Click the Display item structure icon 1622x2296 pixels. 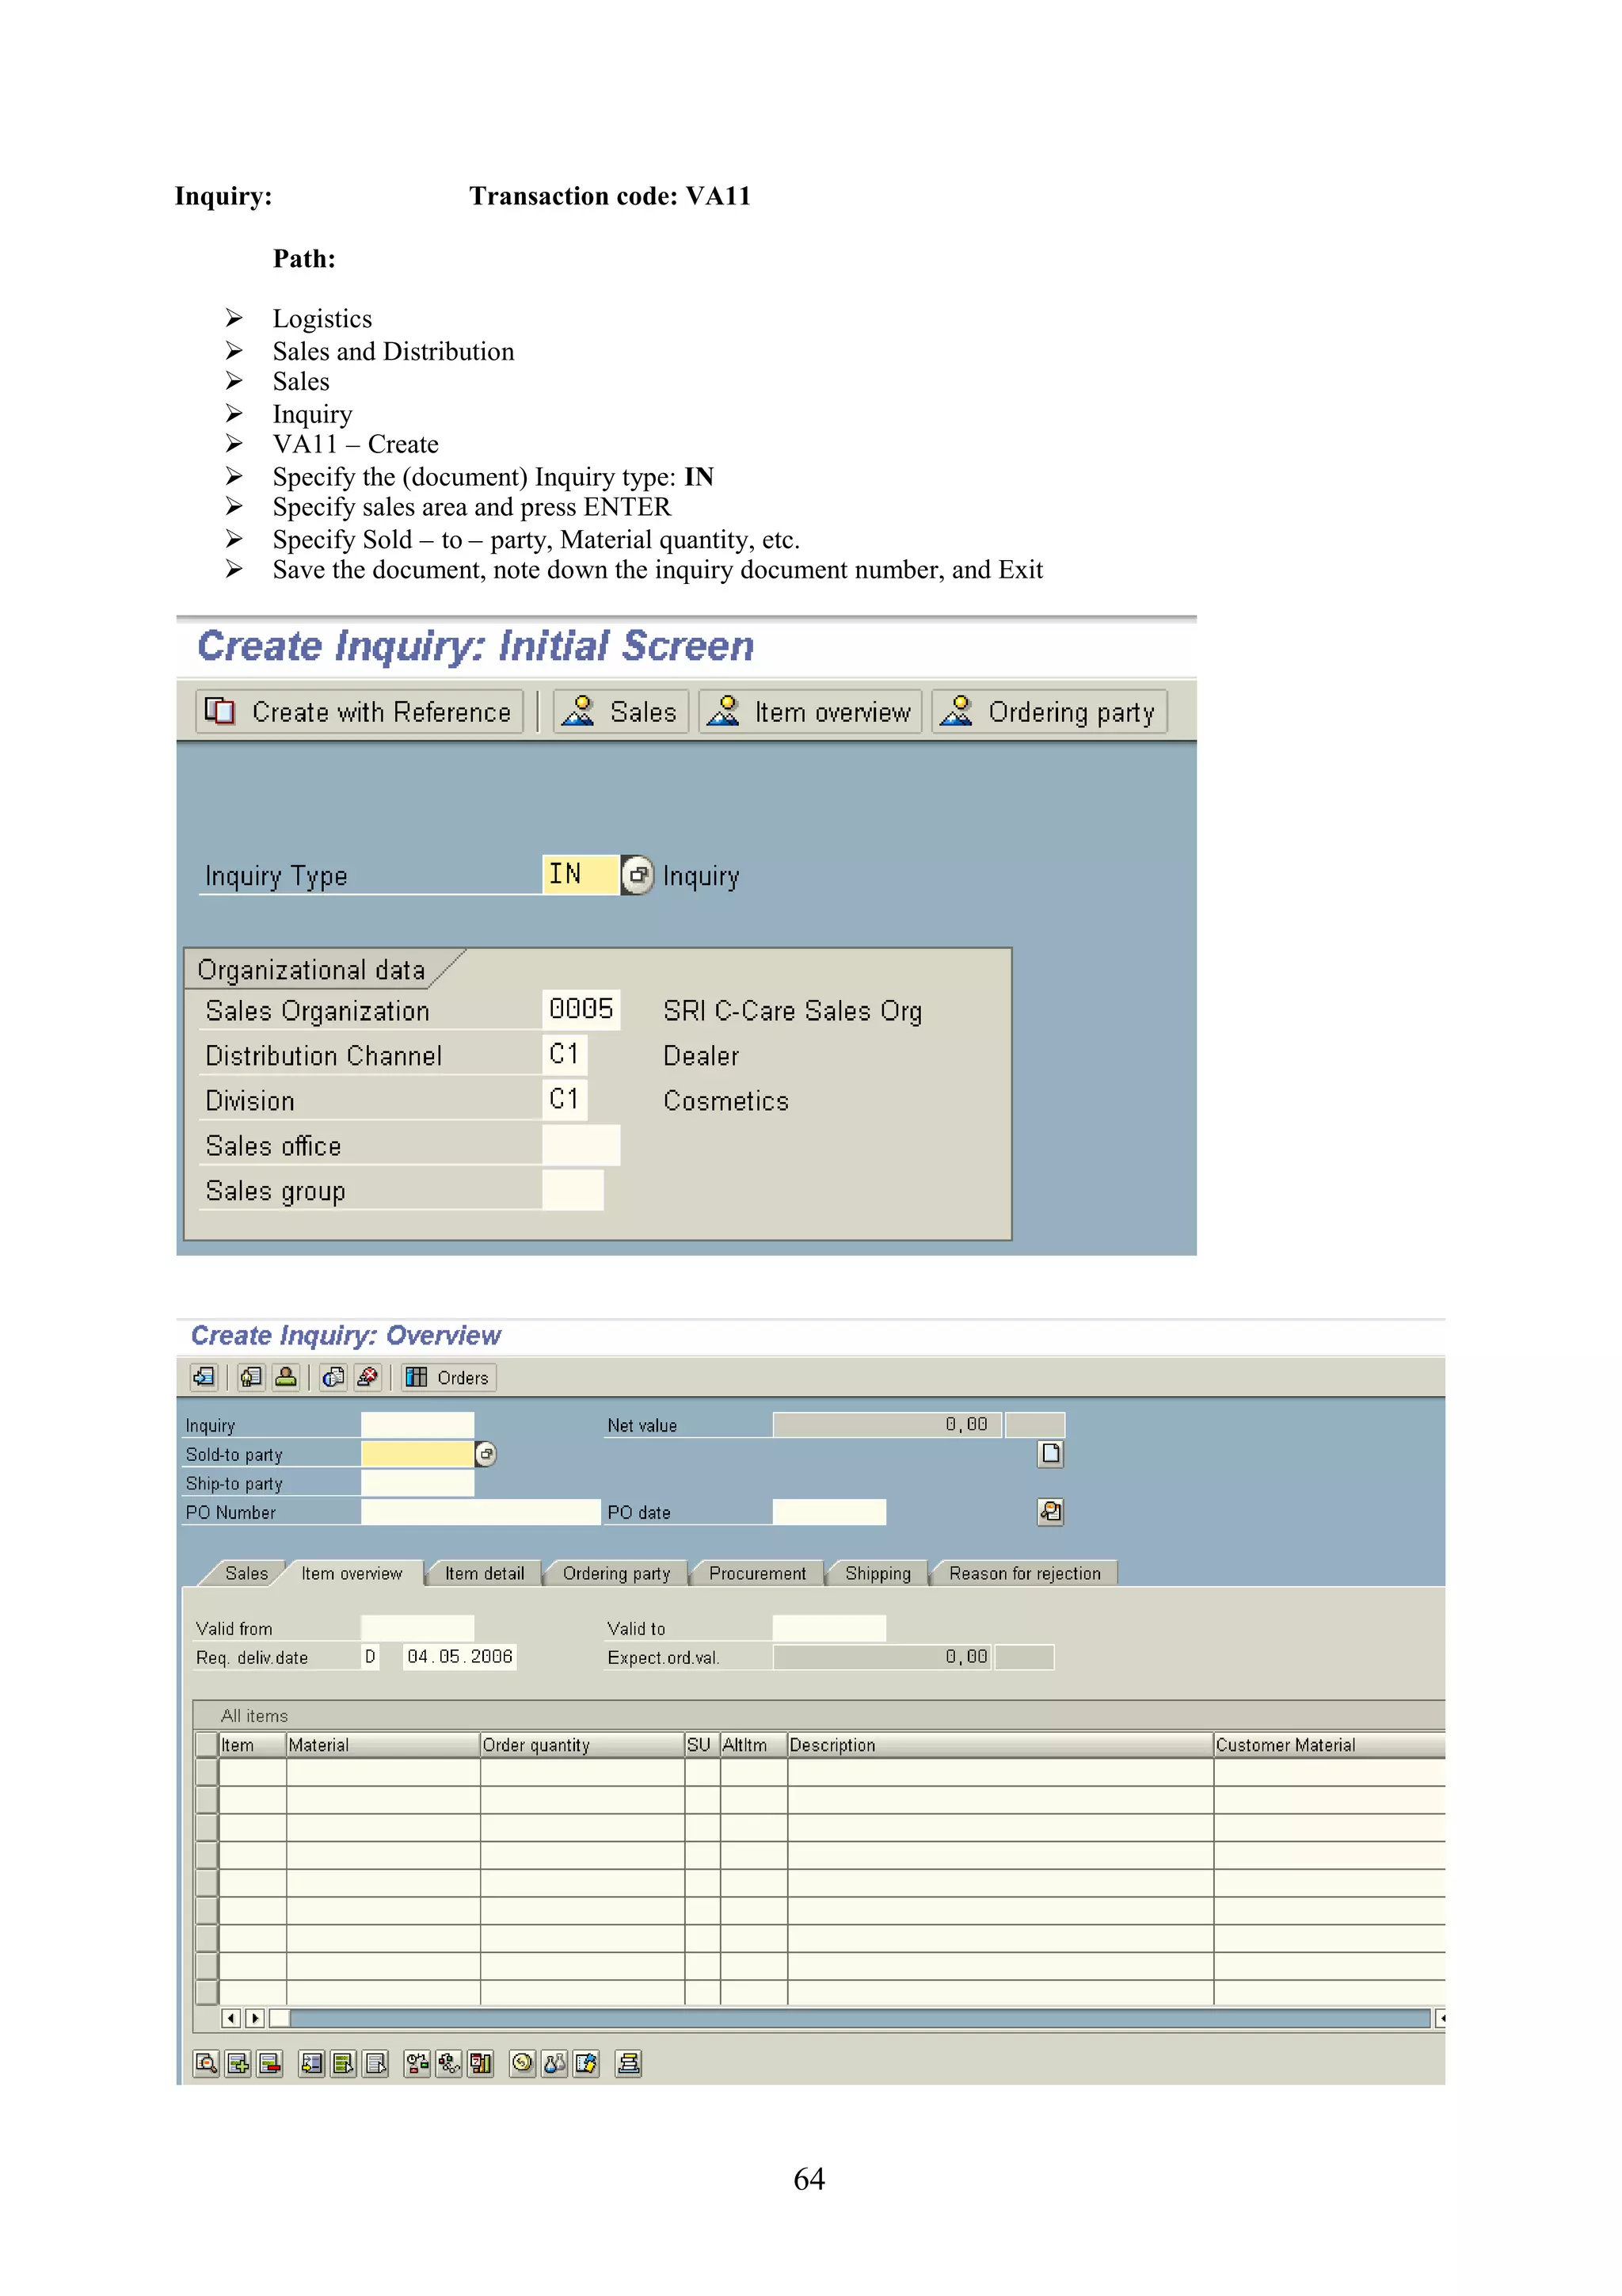tap(449, 2063)
